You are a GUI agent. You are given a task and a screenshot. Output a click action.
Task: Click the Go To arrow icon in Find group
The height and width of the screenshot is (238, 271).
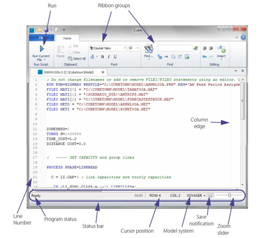coord(166,57)
